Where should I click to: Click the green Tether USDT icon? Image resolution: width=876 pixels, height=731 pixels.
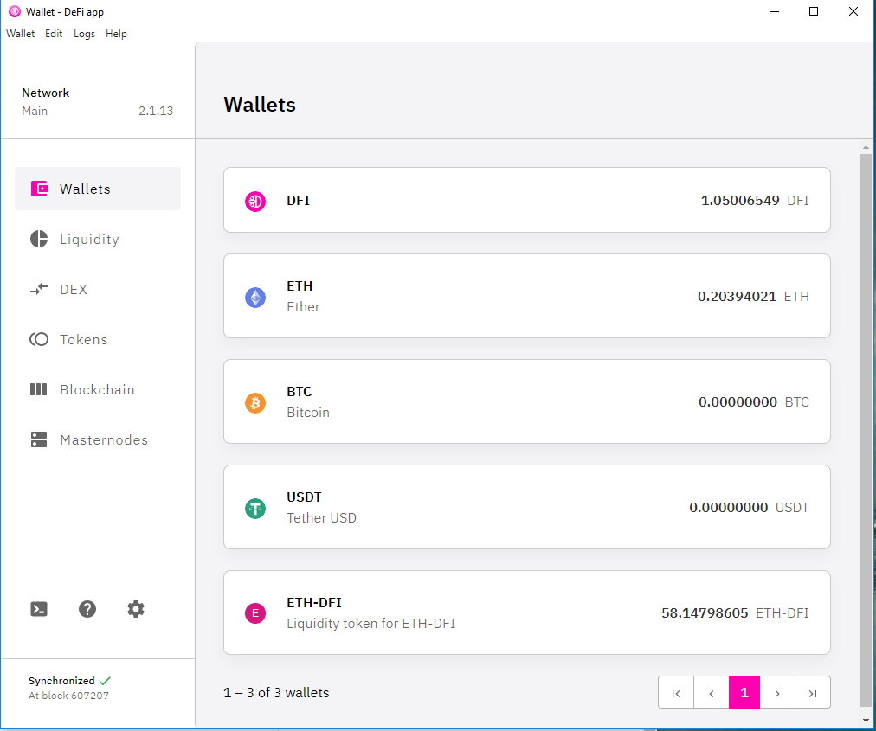(255, 508)
